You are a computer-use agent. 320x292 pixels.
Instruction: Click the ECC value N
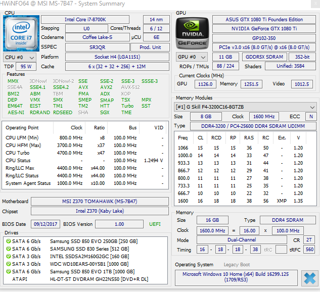pyautogui.click(x=311, y=117)
